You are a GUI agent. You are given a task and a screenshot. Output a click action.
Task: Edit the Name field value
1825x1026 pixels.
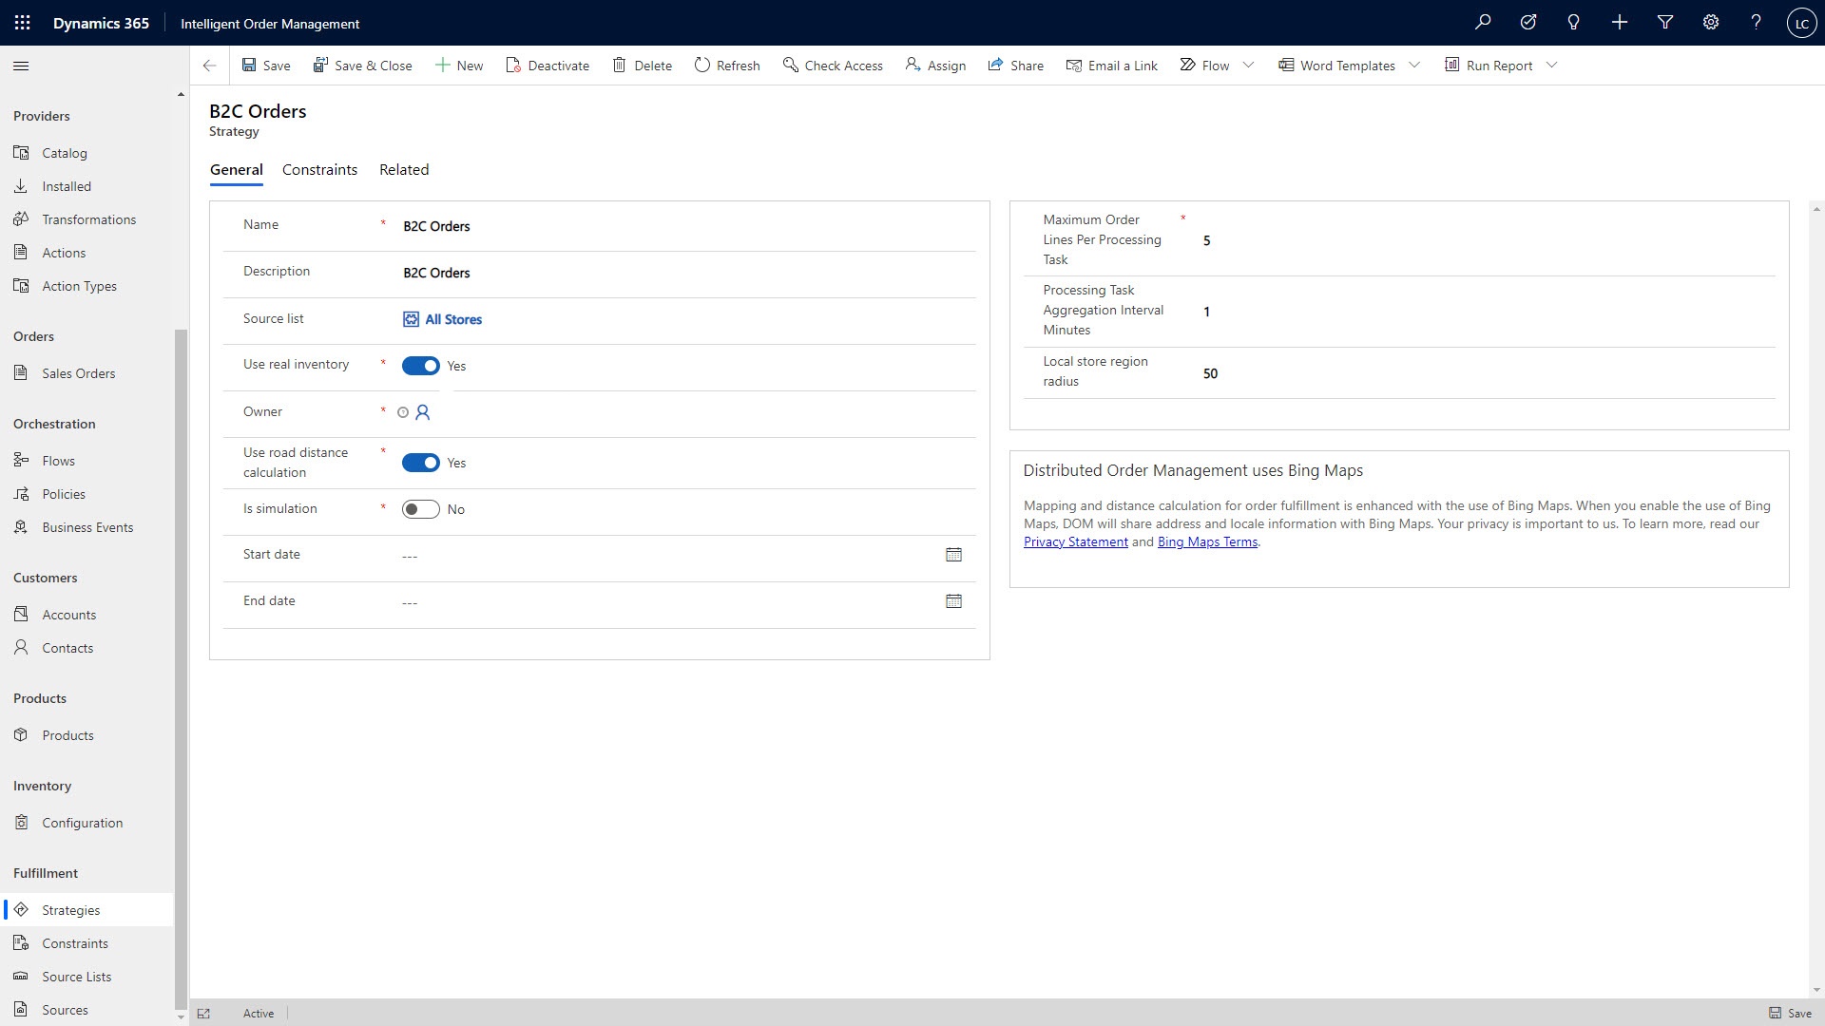(683, 226)
